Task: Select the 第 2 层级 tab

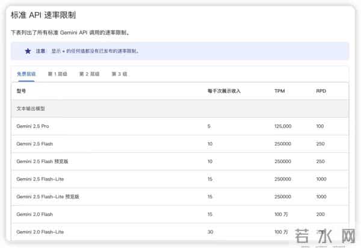Action: [x=89, y=74]
